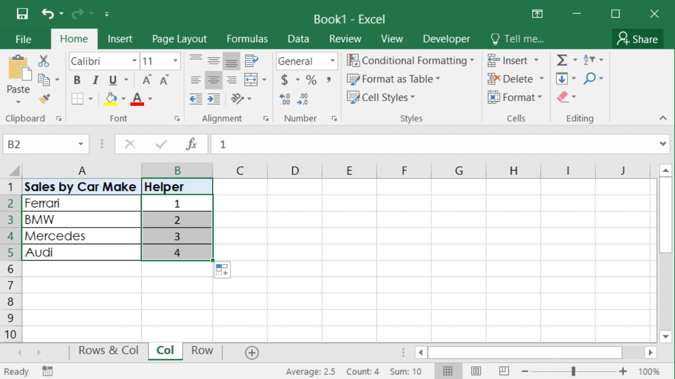Toggle Center horizontal alignment
This screenshot has height=379, width=675.
tap(214, 80)
